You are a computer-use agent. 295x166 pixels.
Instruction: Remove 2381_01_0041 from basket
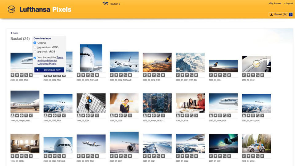pyautogui.click(x=130, y=156)
